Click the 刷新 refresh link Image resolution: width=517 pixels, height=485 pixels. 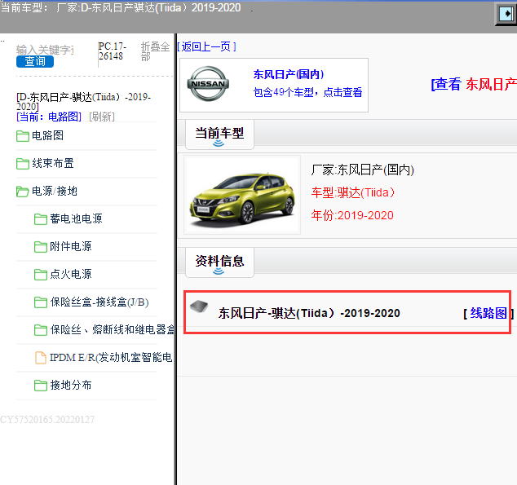pos(102,117)
